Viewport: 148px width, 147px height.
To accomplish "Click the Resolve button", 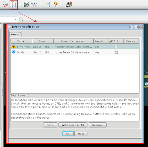I will [98, 125].
